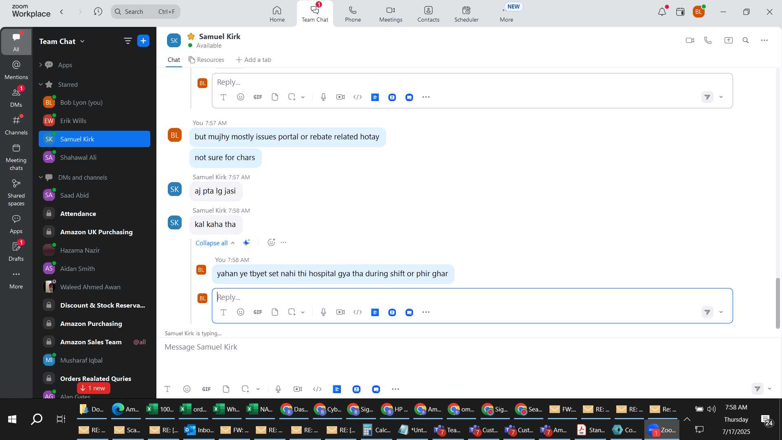This screenshot has height=440, width=782.
Task: Click audio message microphone in bottom toolbar
Action: pyautogui.click(x=278, y=389)
